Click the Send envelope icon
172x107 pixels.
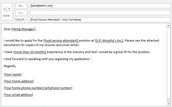click(7, 10)
